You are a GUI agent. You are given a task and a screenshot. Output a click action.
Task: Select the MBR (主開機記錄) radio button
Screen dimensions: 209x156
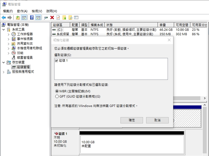(57, 91)
